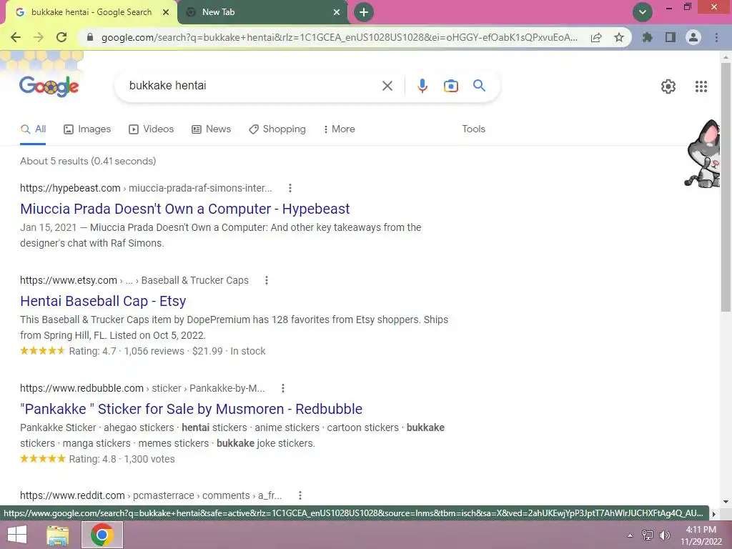
Task: Click the cat doodle on the right
Action: coord(703,154)
